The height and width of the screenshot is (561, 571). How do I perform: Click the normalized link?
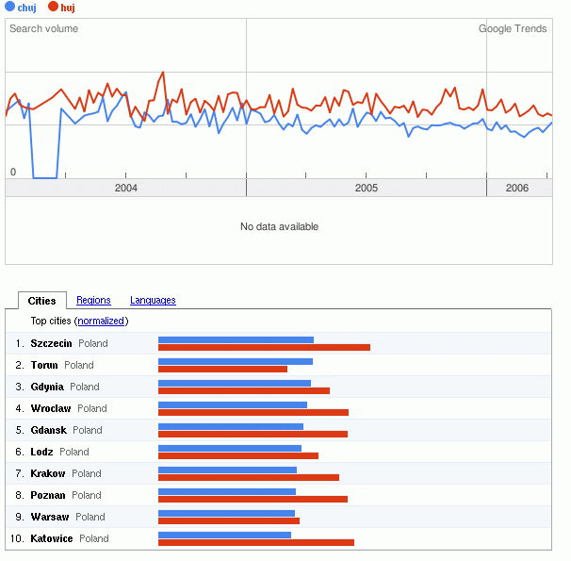(x=102, y=322)
